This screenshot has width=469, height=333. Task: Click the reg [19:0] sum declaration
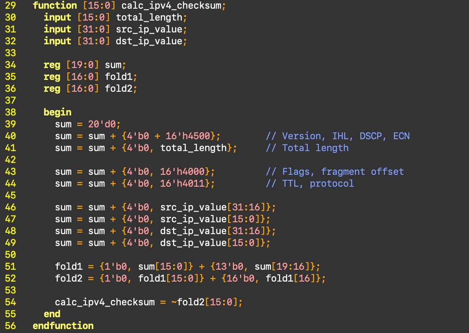85,65
